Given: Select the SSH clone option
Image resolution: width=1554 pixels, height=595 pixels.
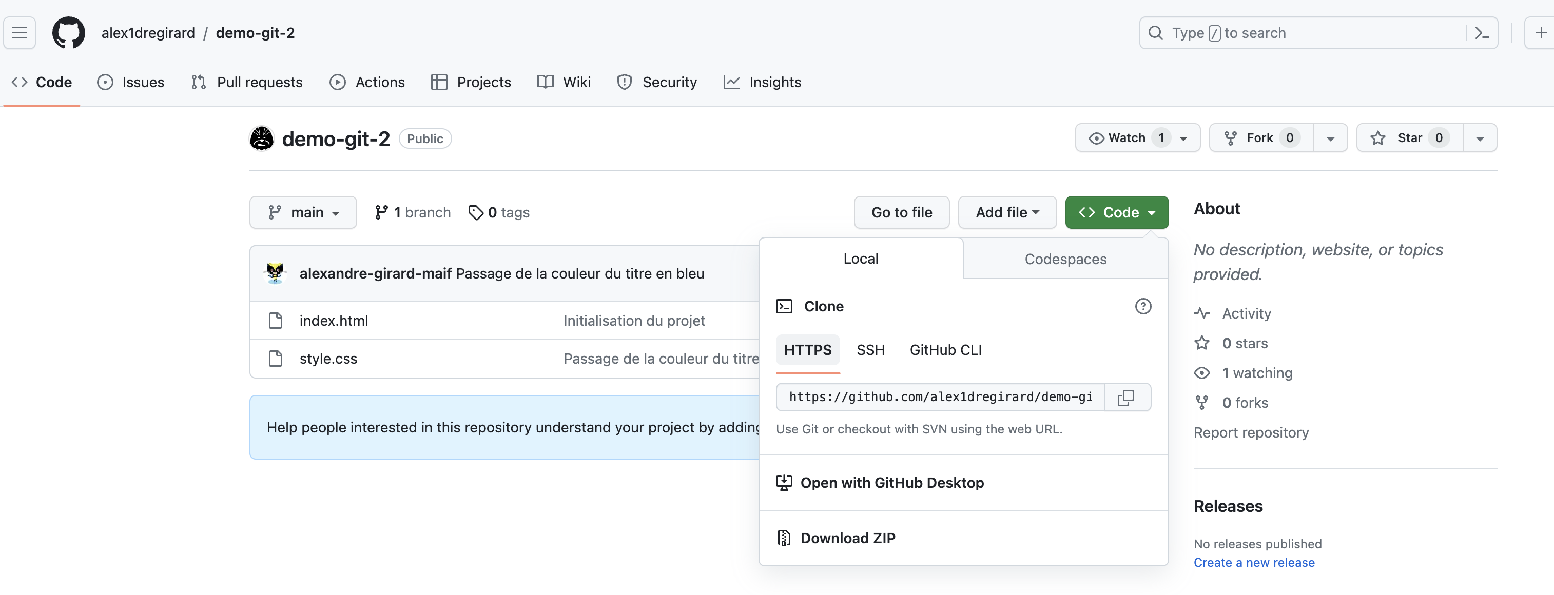Looking at the screenshot, I should (x=870, y=350).
